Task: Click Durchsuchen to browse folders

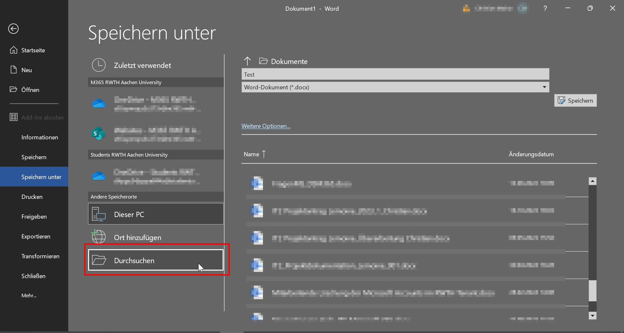Action: pyautogui.click(x=156, y=260)
